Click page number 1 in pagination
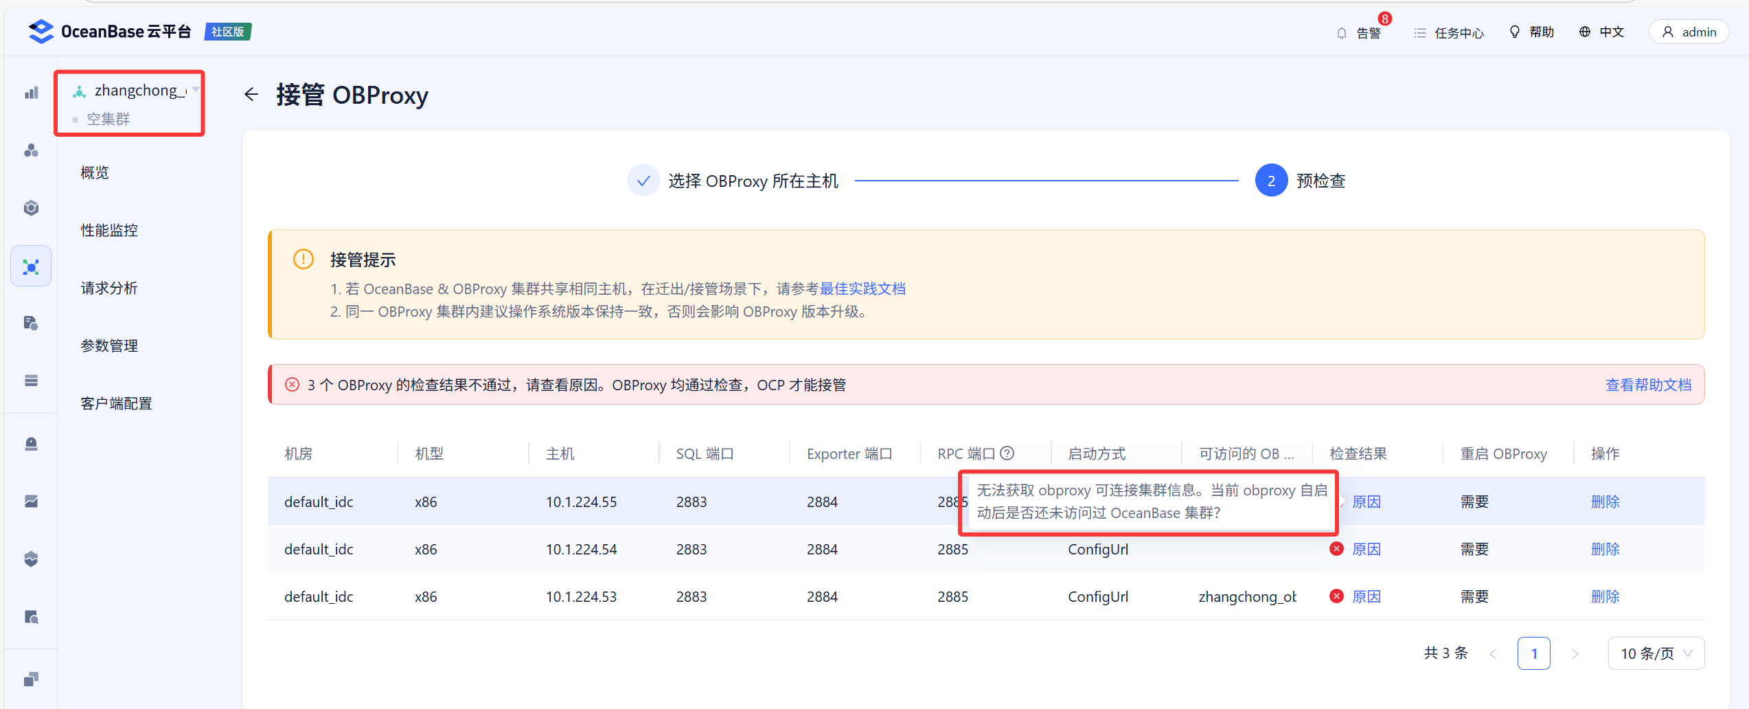The image size is (1749, 709). [1533, 653]
